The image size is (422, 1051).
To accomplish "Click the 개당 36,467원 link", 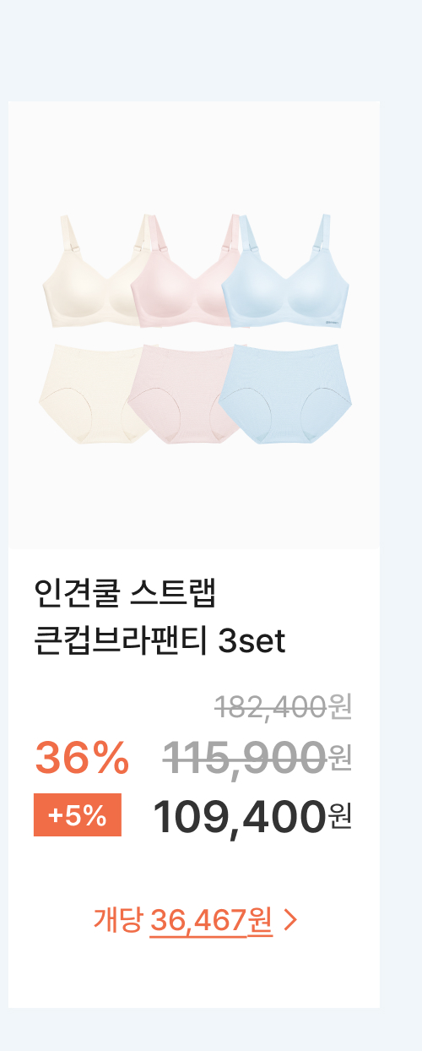I will 183,920.
